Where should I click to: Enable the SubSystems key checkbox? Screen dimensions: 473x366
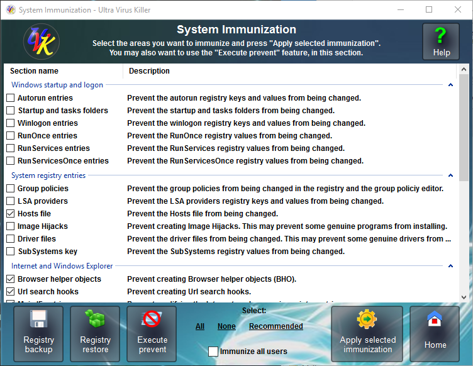[x=11, y=251]
